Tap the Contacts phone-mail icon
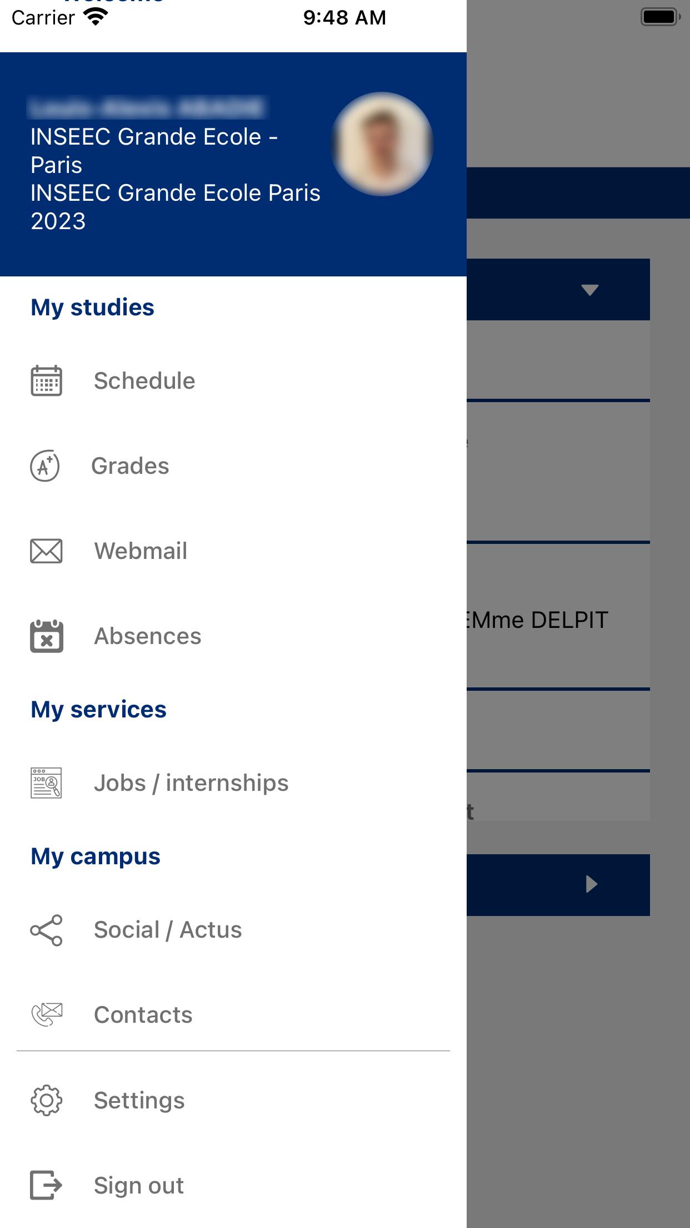The width and height of the screenshot is (690, 1228). (47, 1015)
